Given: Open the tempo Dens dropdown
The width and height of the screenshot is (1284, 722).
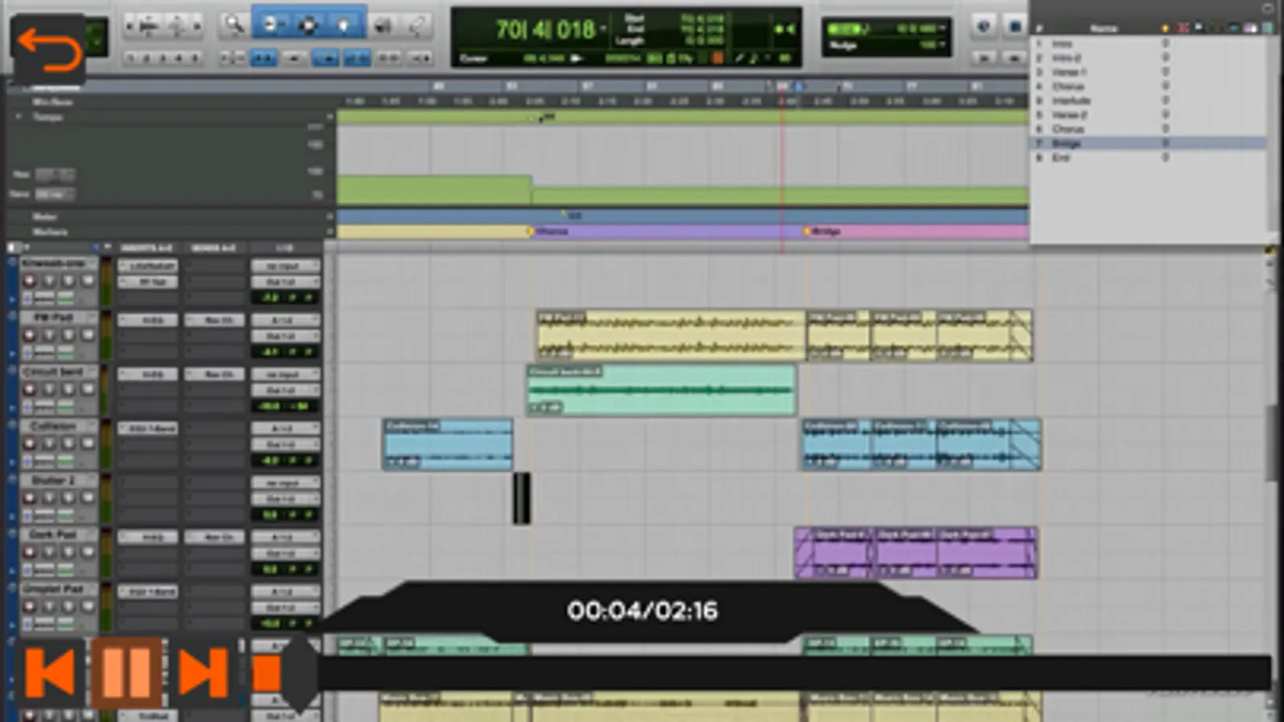Looking at the screenshot, I should pyautogui.click(x=55, y=194).
